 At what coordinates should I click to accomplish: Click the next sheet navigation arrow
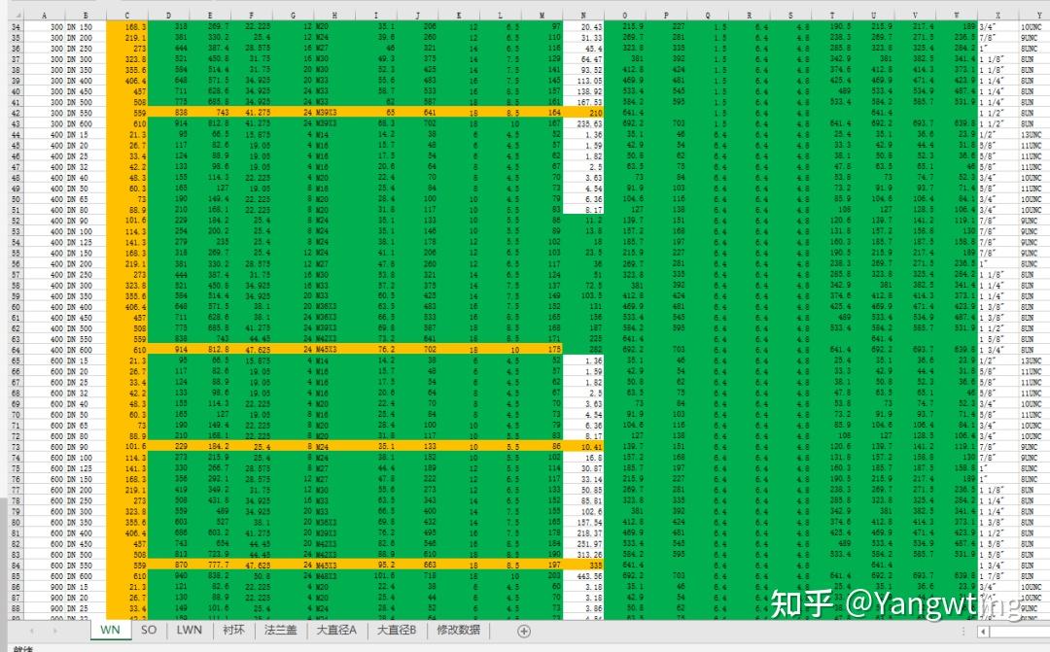54,631
